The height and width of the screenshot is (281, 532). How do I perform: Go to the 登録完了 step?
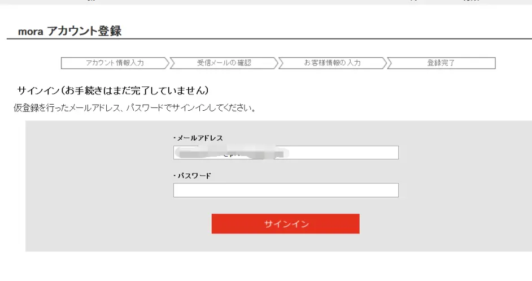(441, 63)
